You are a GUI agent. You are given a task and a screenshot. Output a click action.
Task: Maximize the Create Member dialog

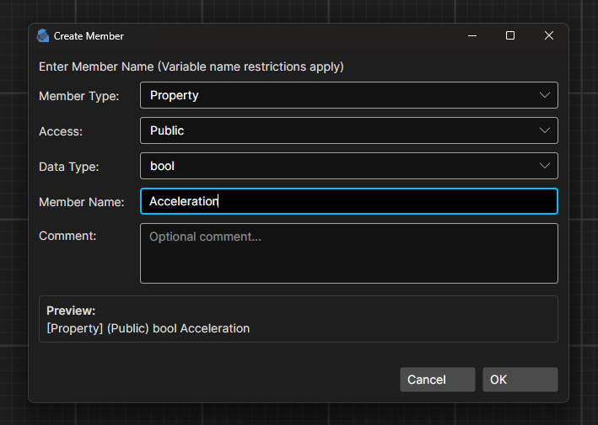[510, 35]
